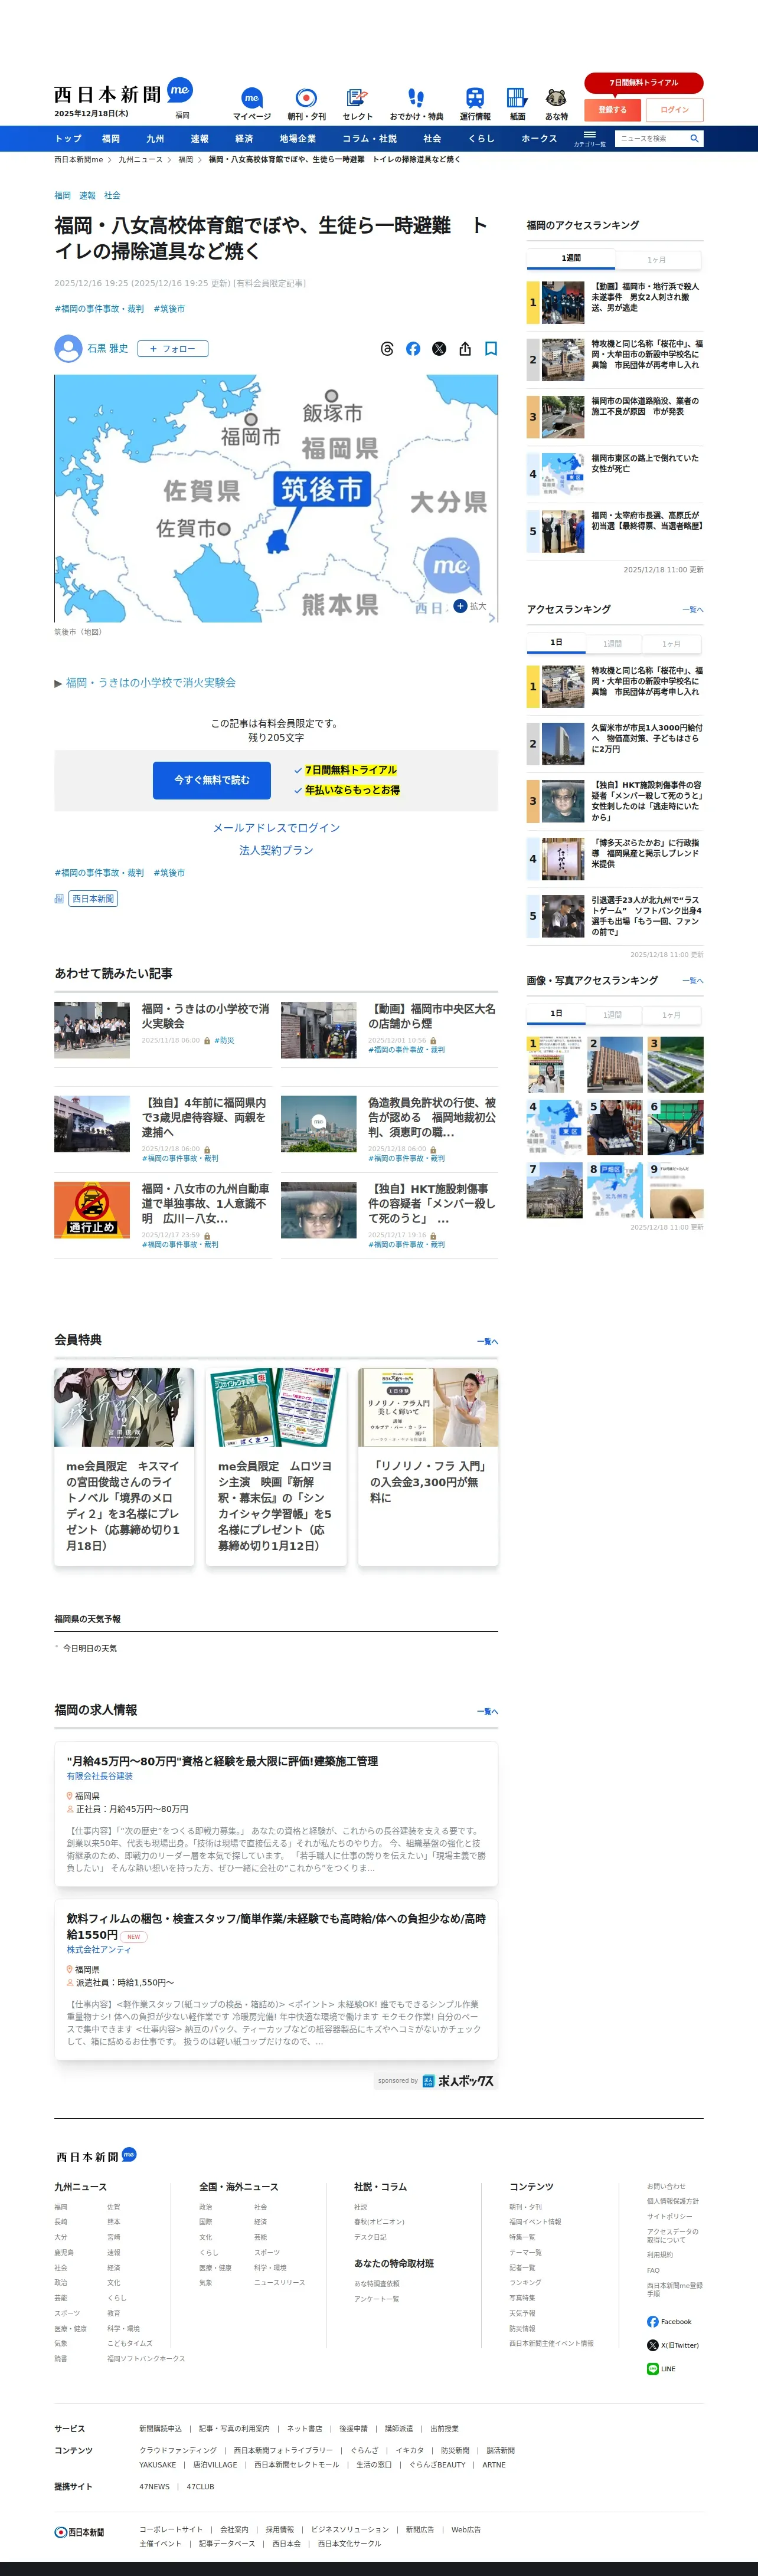Expand related link 福岡・うきはの小学校で消火実験会
Image resolution: width=758 pixels, height=2576 pixels.
click(x=151, y=683)
